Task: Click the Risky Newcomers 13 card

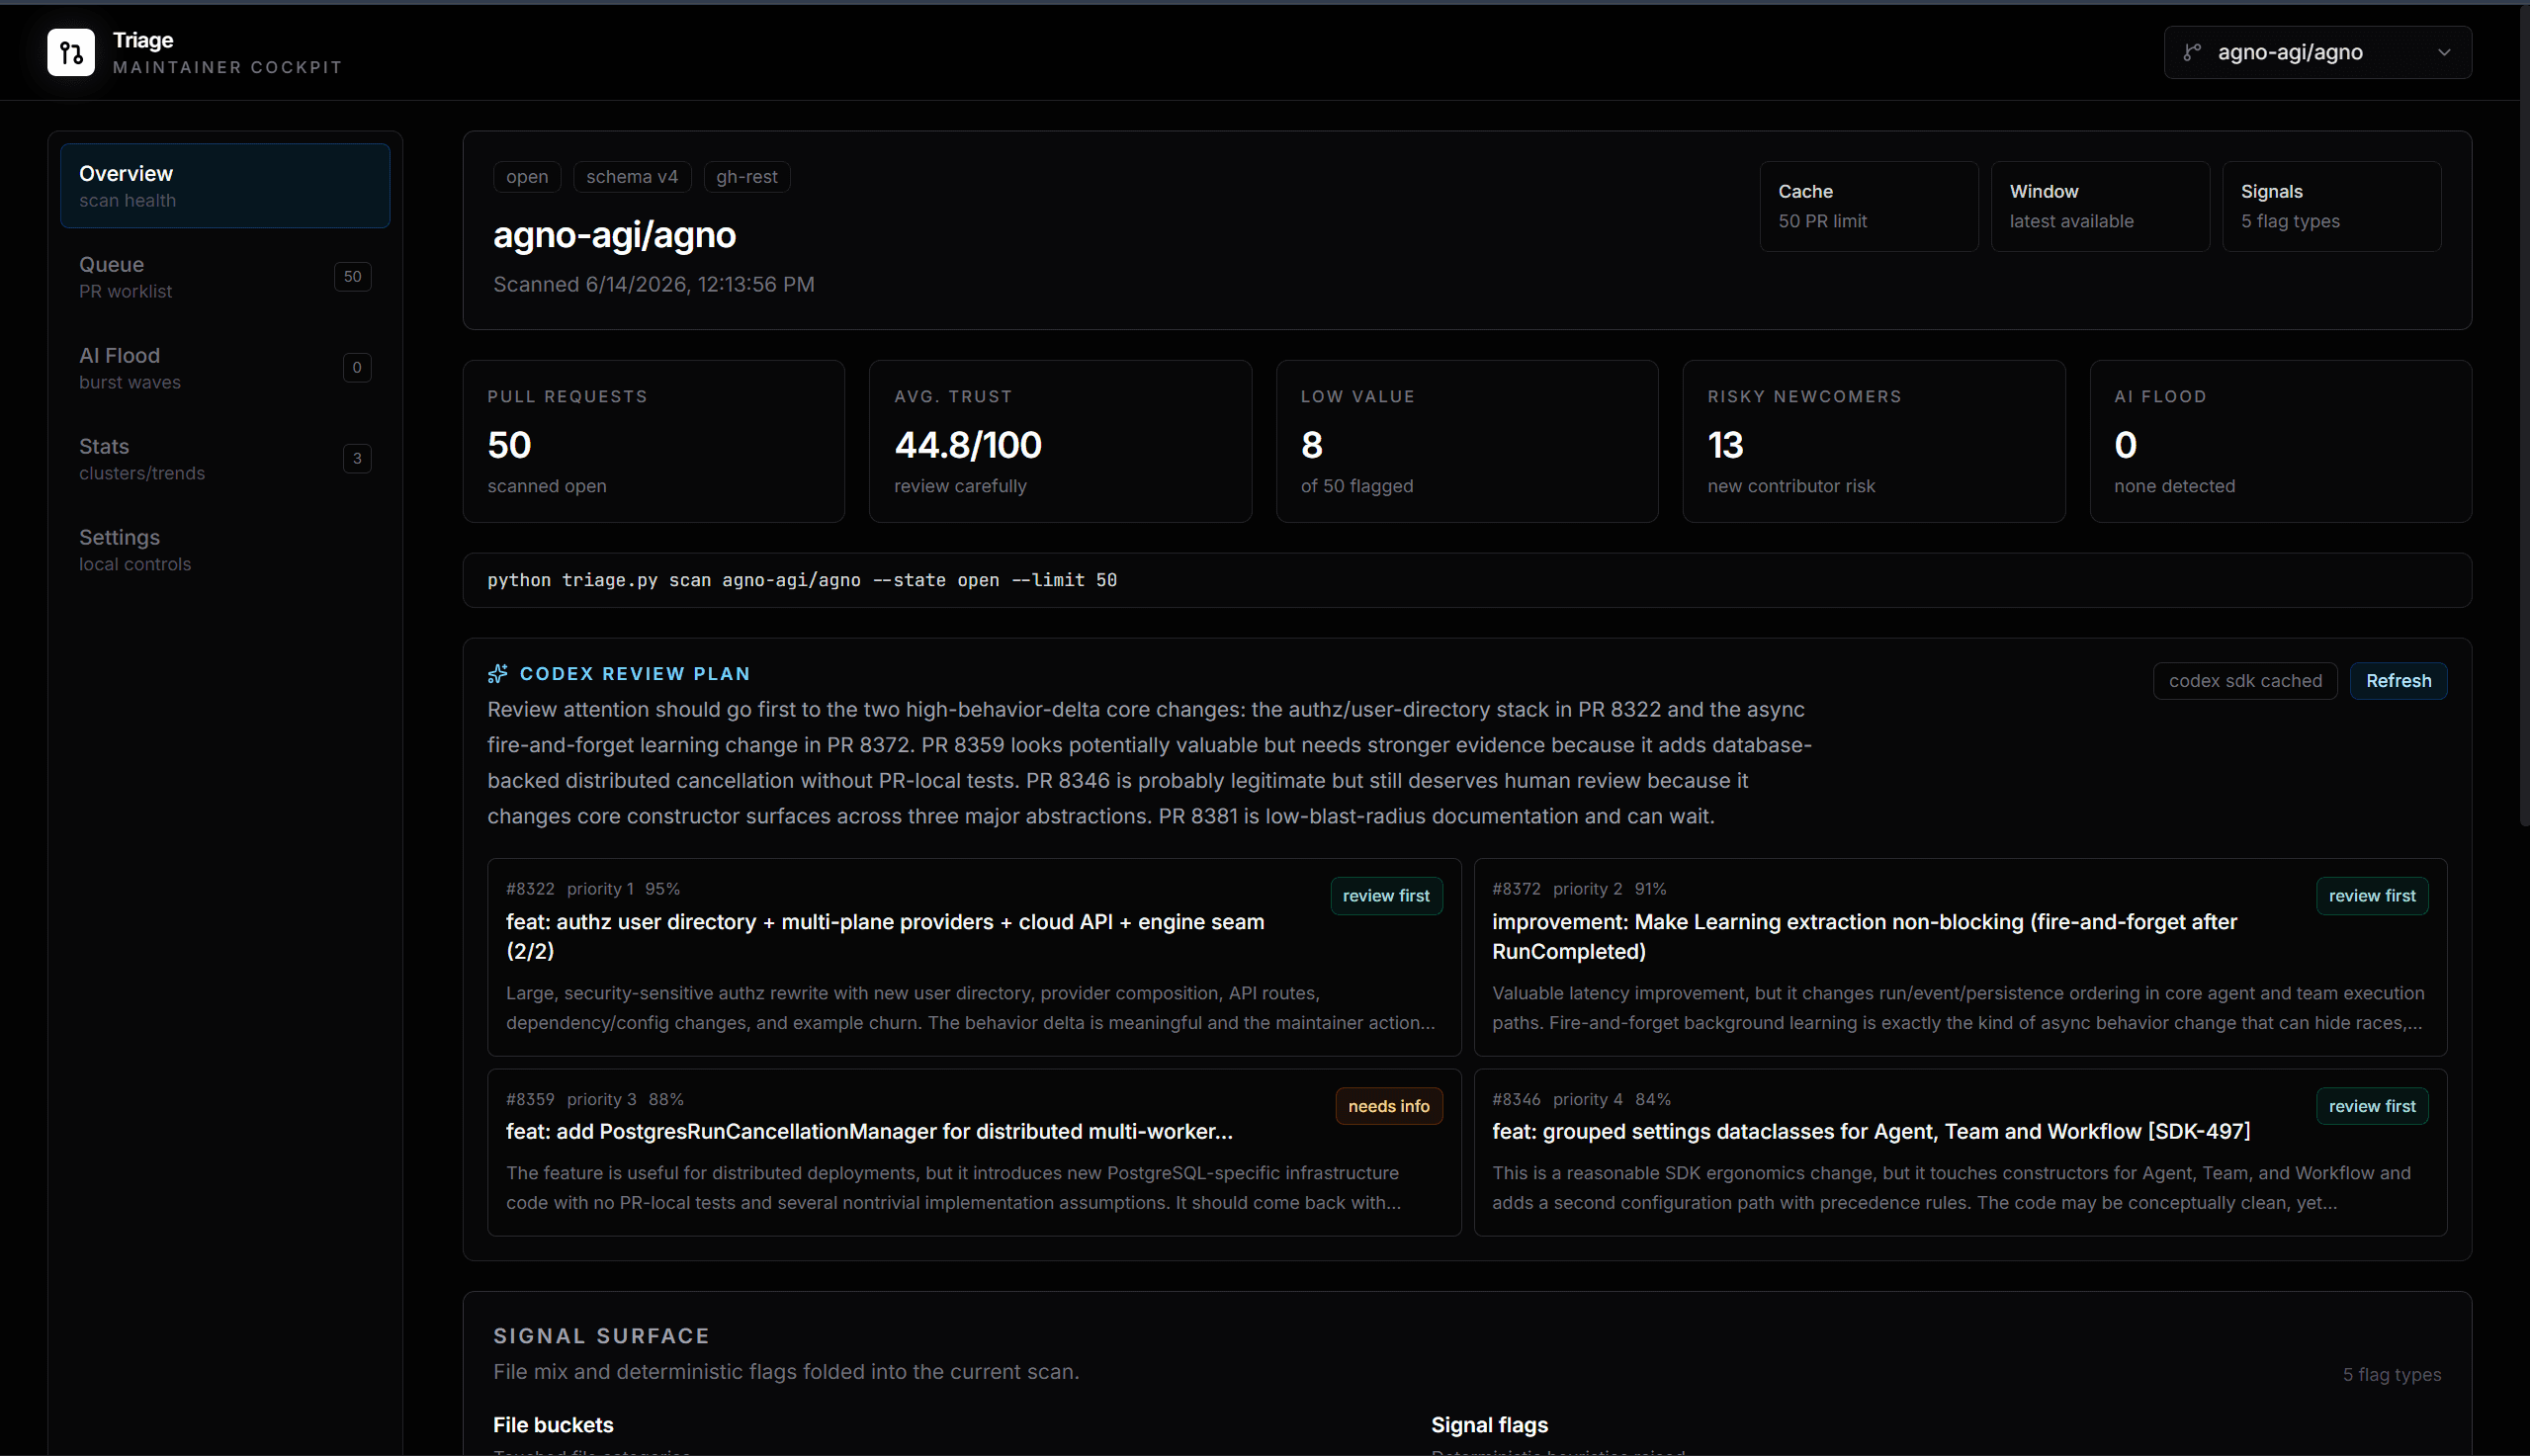Action: pyautogui.click(x=1874, y=441)
